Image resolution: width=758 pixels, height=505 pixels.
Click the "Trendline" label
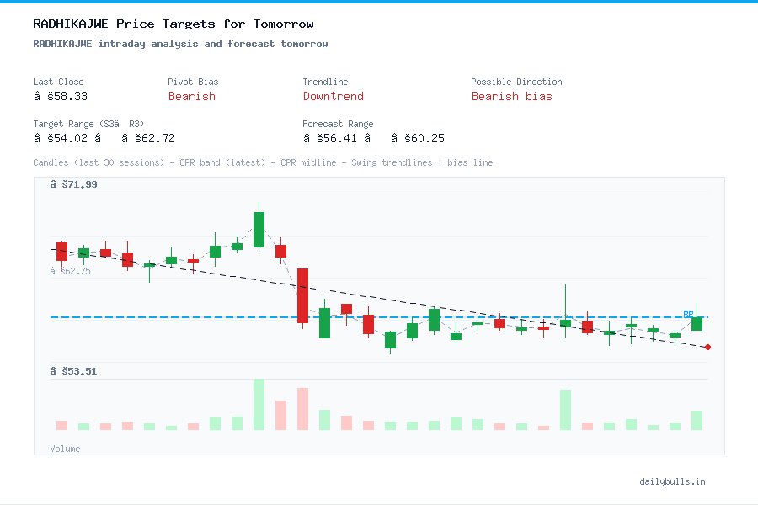pyautogui.click(x=325, y=82)
